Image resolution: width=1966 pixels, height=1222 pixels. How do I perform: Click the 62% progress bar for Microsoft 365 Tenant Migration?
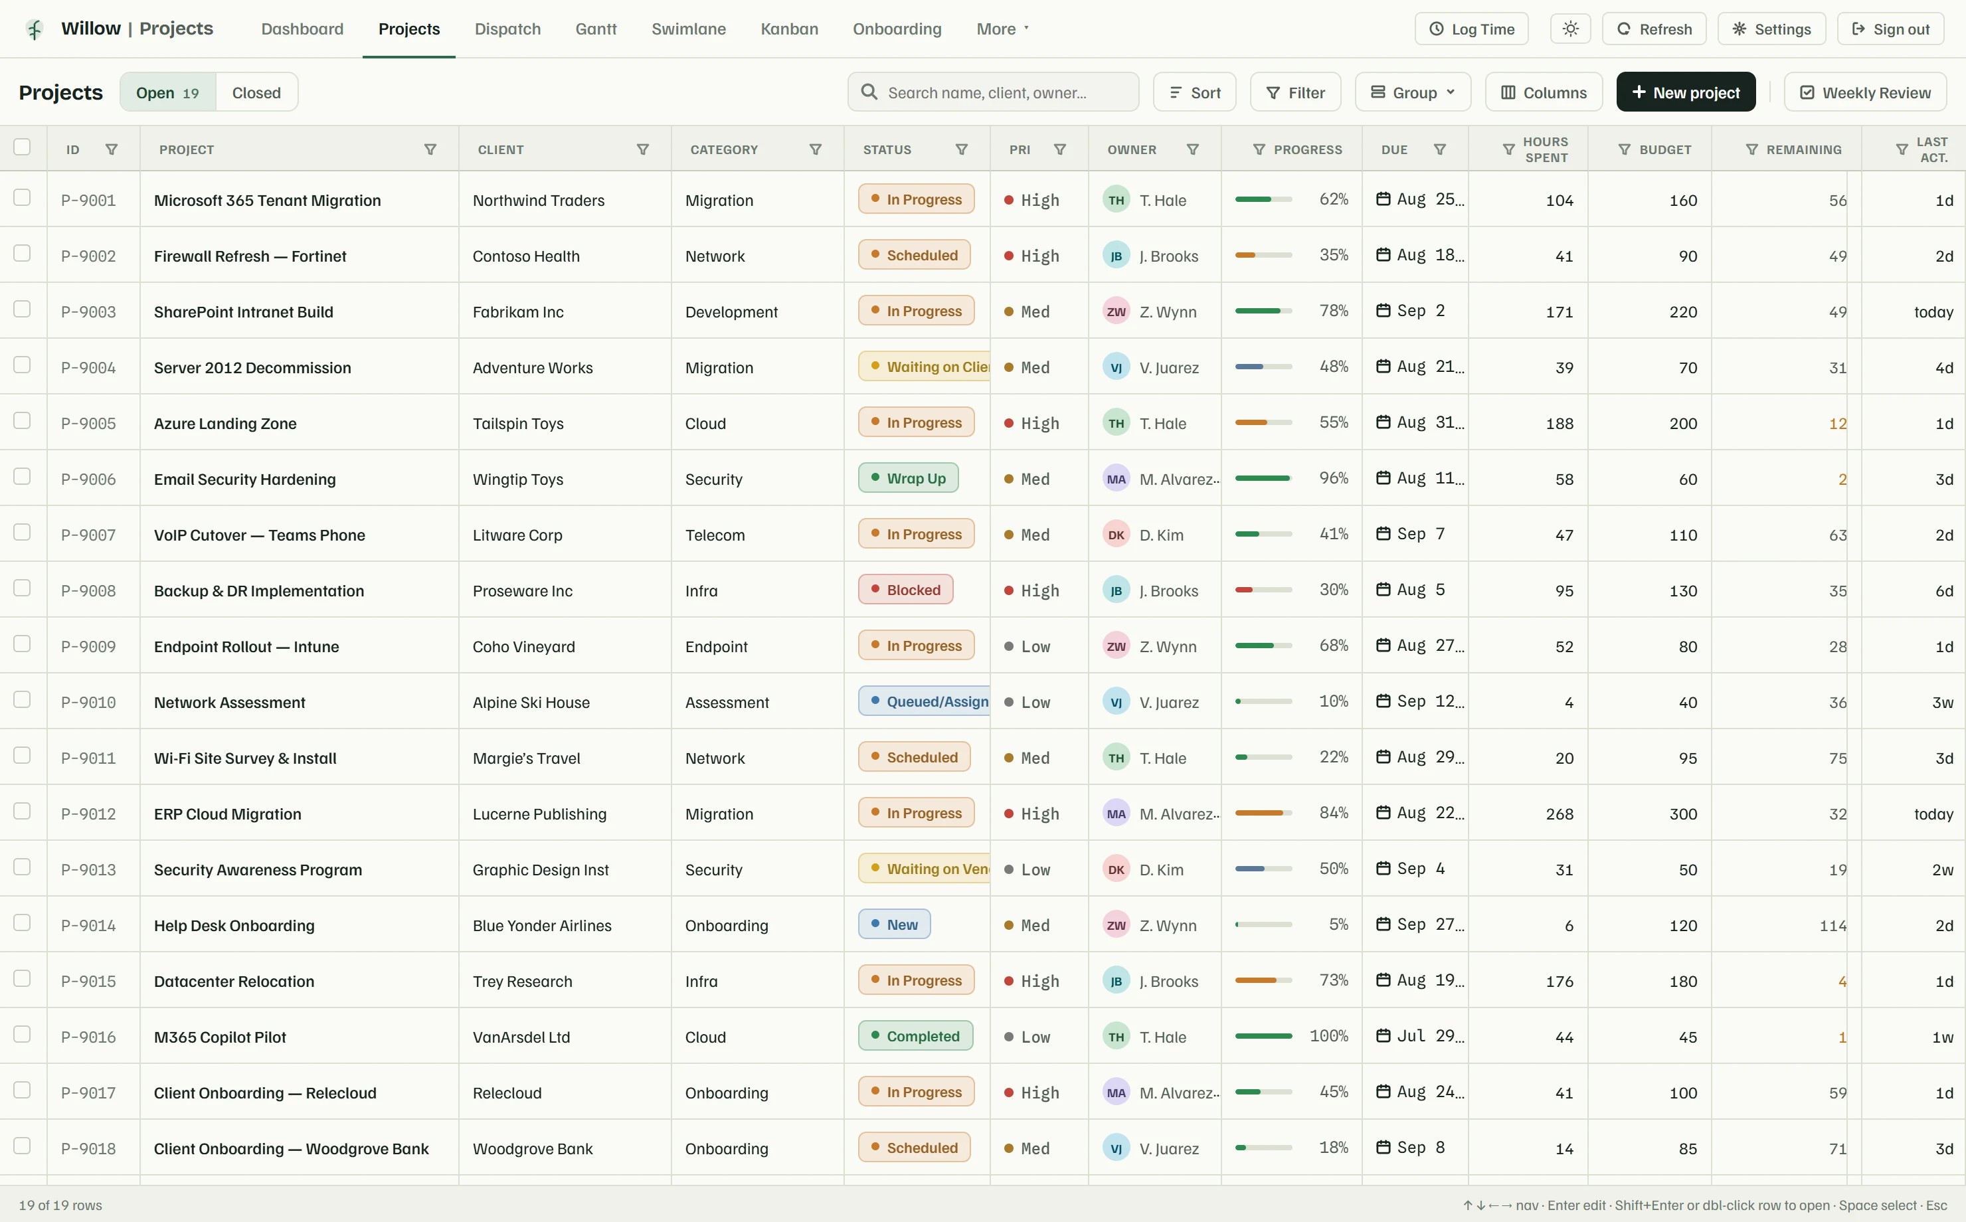point(1263,200)
